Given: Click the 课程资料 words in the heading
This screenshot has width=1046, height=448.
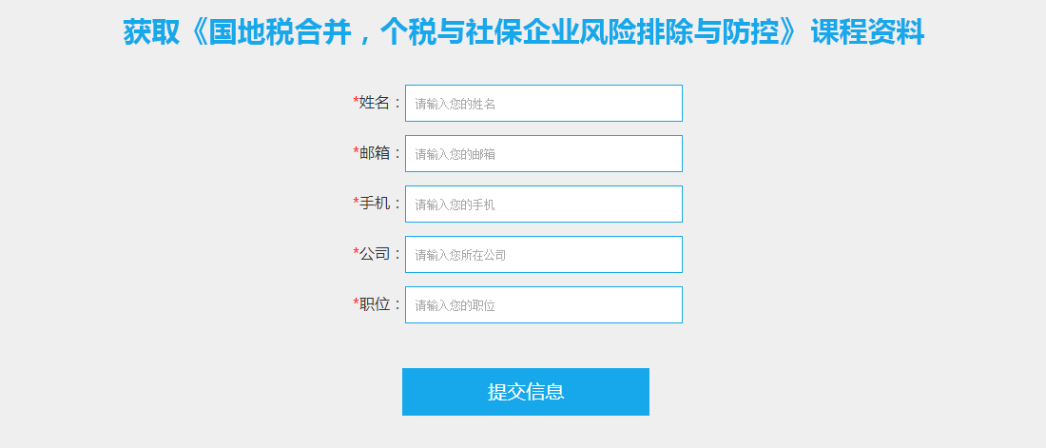Looking at the screenshot, I should click(867, 32).
